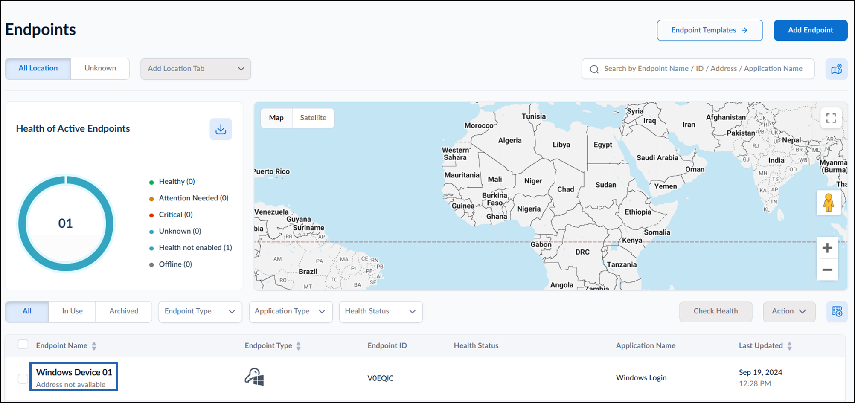Select the Archived tab
This screenshot has height=403, width=855.
click(124, 311)
